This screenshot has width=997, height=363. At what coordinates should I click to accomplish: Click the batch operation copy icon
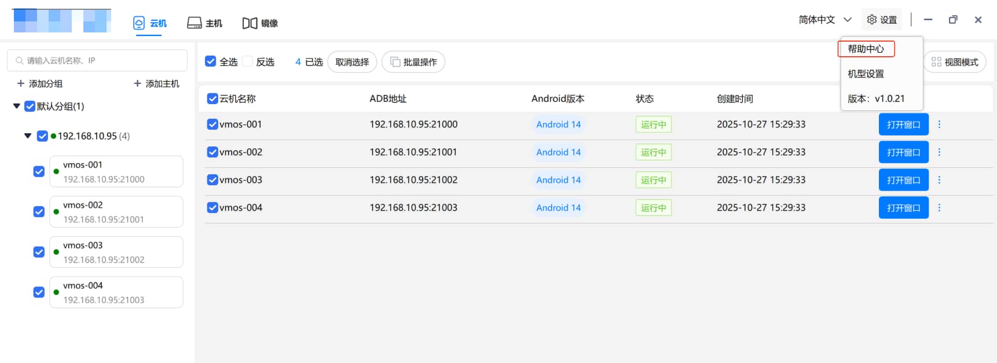[x=395, y=62]
